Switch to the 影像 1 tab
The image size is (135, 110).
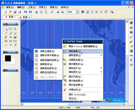(x=11, y=17)
